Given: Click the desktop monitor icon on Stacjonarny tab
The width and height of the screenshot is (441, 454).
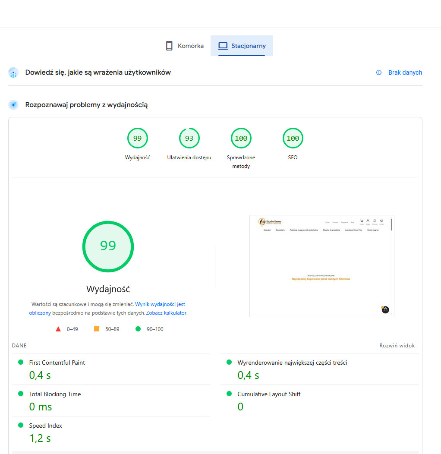Looking at the screenshot, I should point(223,45).
